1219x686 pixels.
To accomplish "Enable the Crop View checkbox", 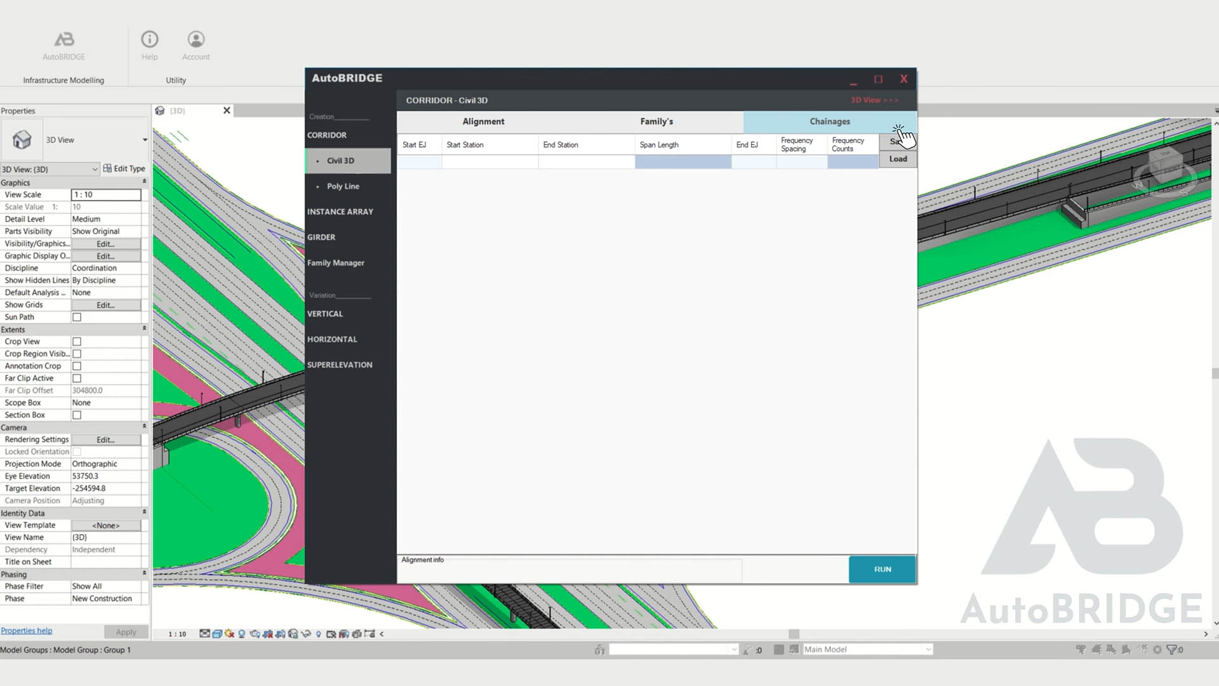I will 77,342.
